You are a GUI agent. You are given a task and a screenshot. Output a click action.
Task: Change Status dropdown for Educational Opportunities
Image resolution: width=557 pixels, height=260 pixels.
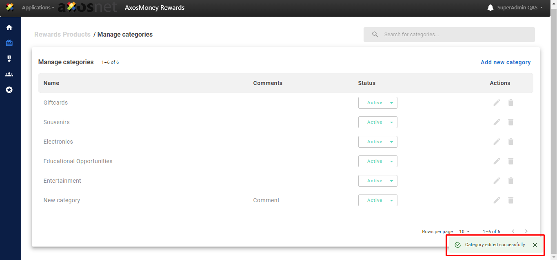point(377,162)
